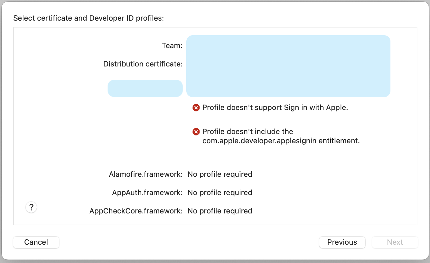
Task: Click the "Profile doesn't include the" error line
Action: (248, 131)
